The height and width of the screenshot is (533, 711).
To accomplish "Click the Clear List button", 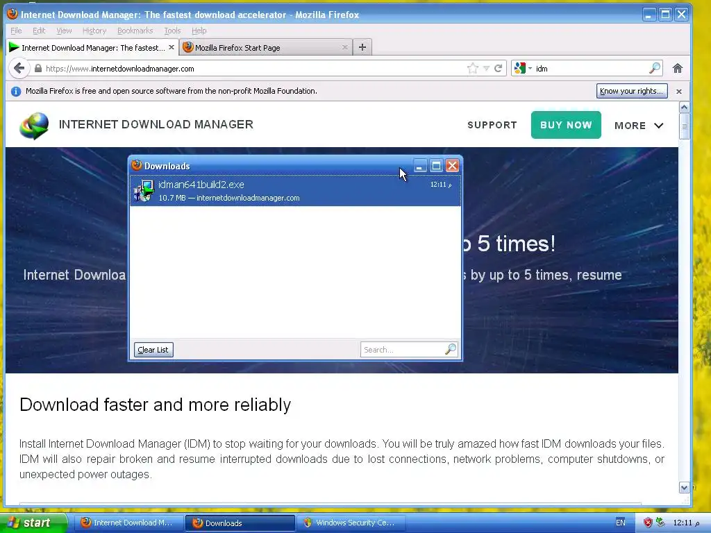I will pyautogui.click(x=153, y=350).
